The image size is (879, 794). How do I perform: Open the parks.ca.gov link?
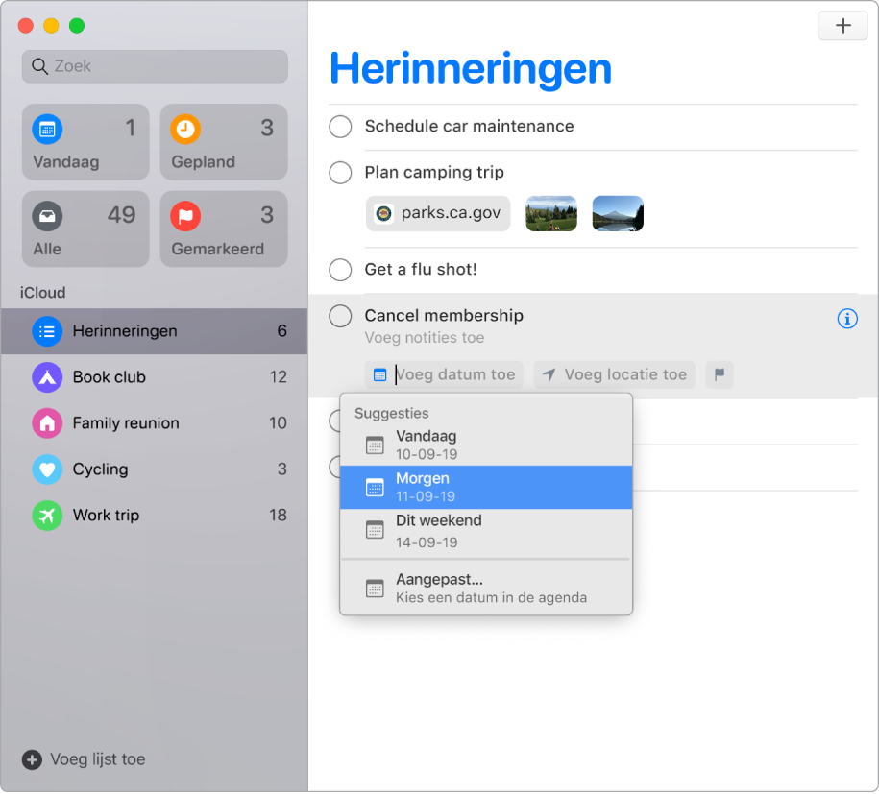pos(437,213)
